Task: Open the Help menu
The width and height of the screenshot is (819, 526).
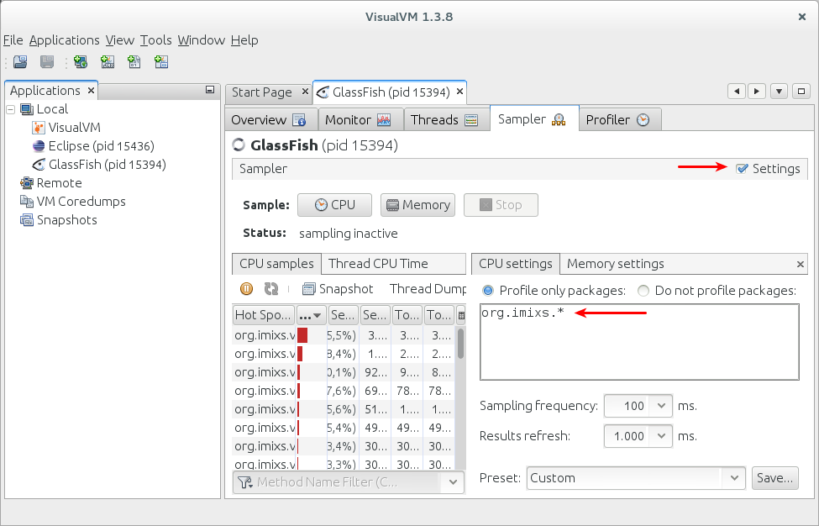Action: click(x=244, y=40)
